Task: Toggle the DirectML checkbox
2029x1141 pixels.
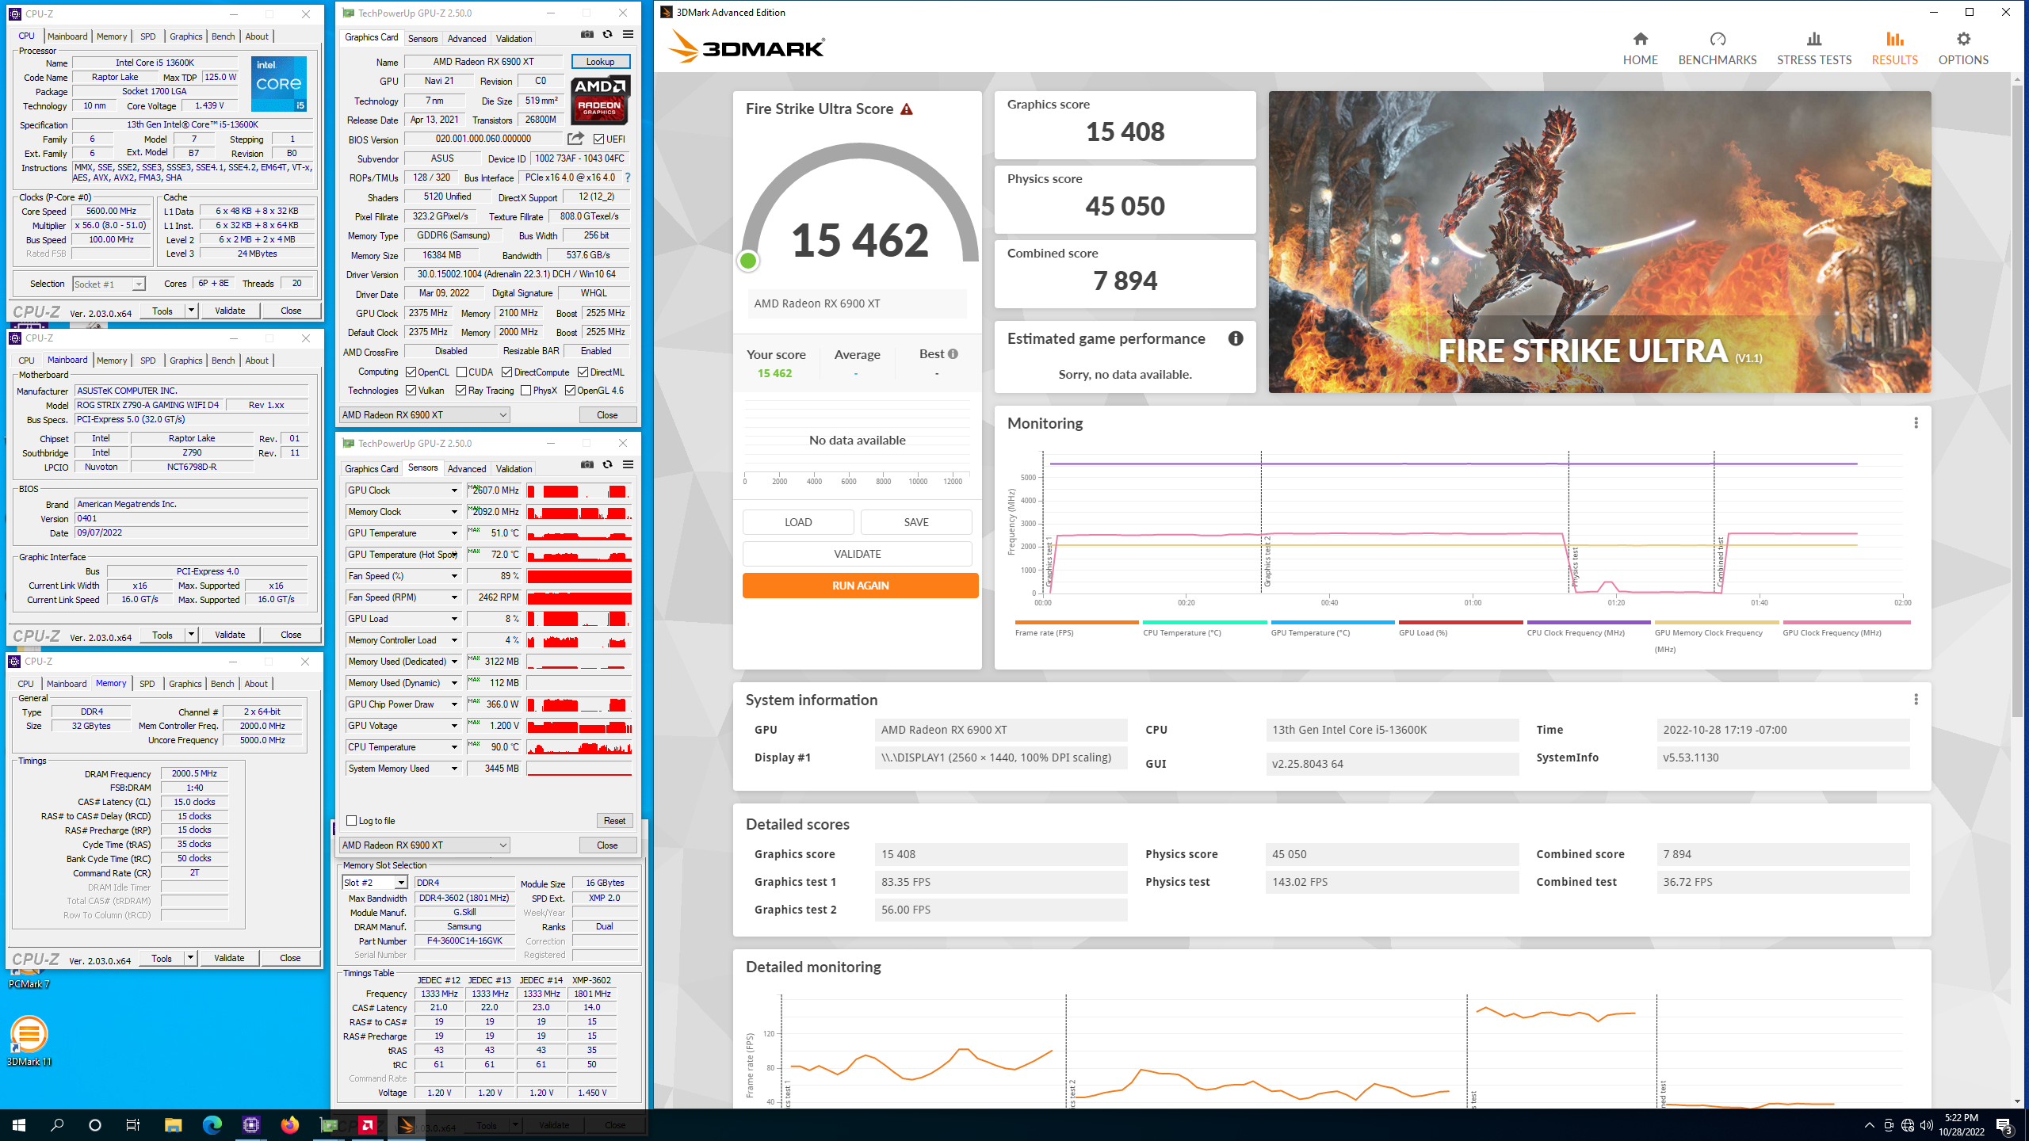Action: tap(583, 372)
